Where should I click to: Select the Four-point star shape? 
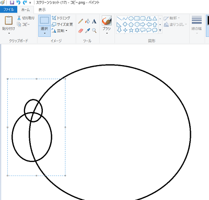click(125, 30)
